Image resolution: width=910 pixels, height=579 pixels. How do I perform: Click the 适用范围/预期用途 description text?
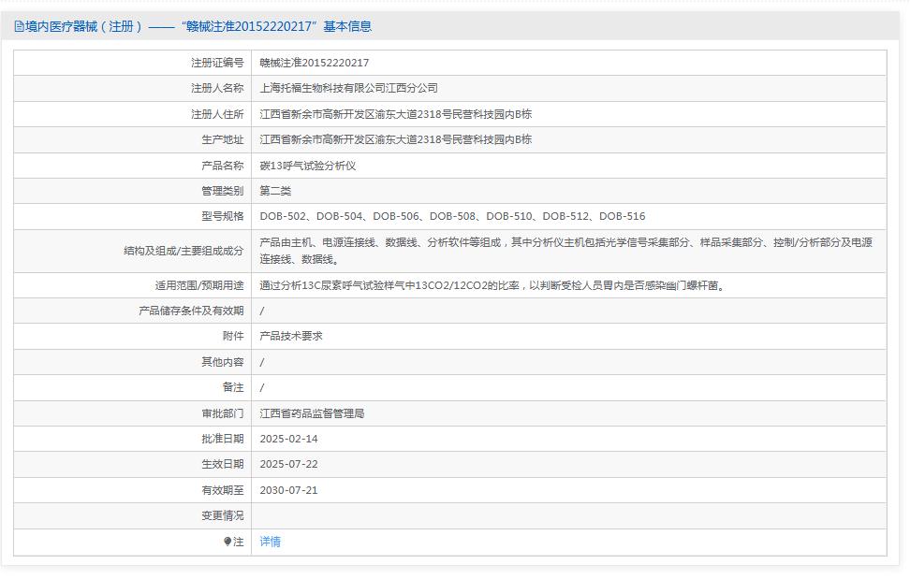[x=492, y=285]
